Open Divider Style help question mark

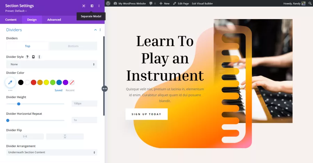pos(27,57)
